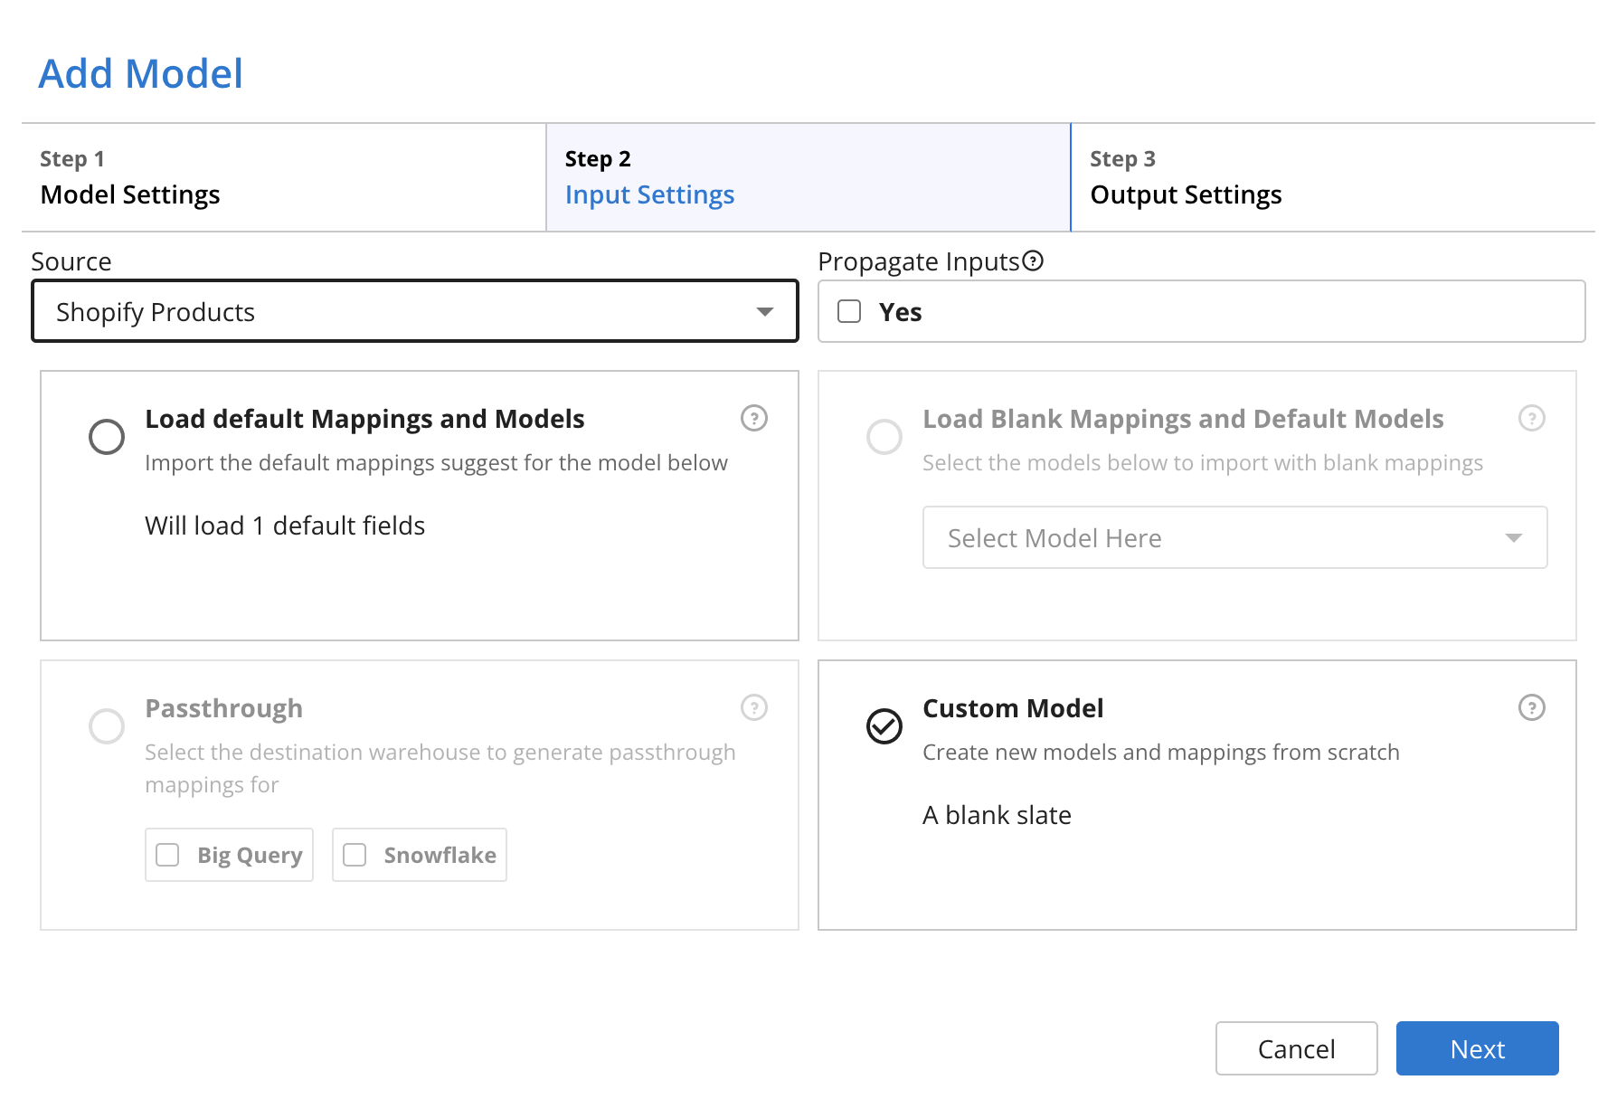Viewport: 1617px width, 1118px height.
Task: Select the Passthrough option
Action: click(x=106, y=725)
